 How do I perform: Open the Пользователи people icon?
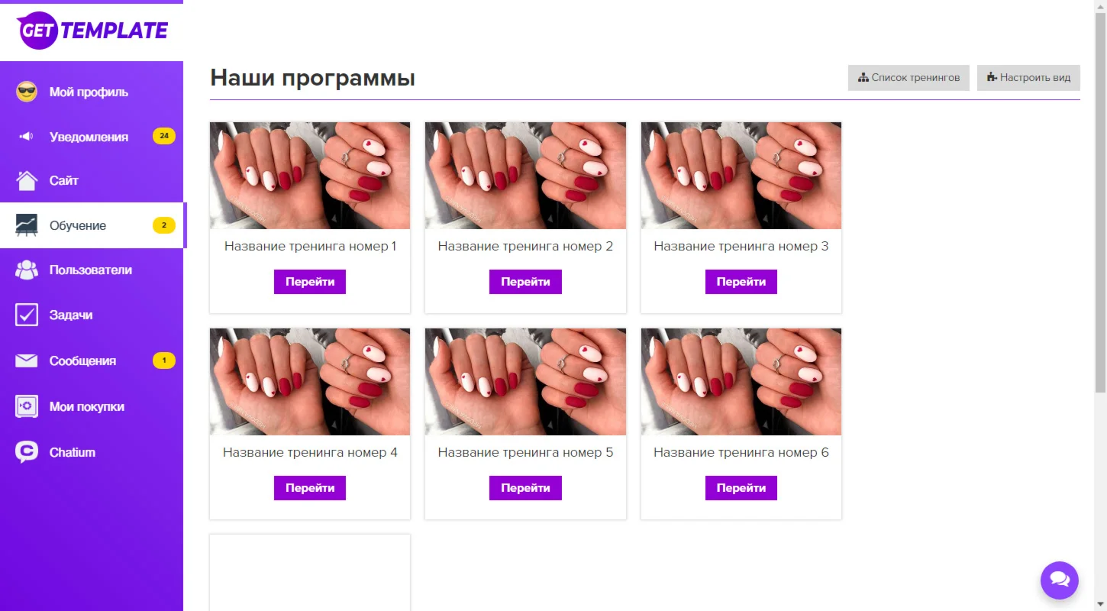click(x=27, y=270)
